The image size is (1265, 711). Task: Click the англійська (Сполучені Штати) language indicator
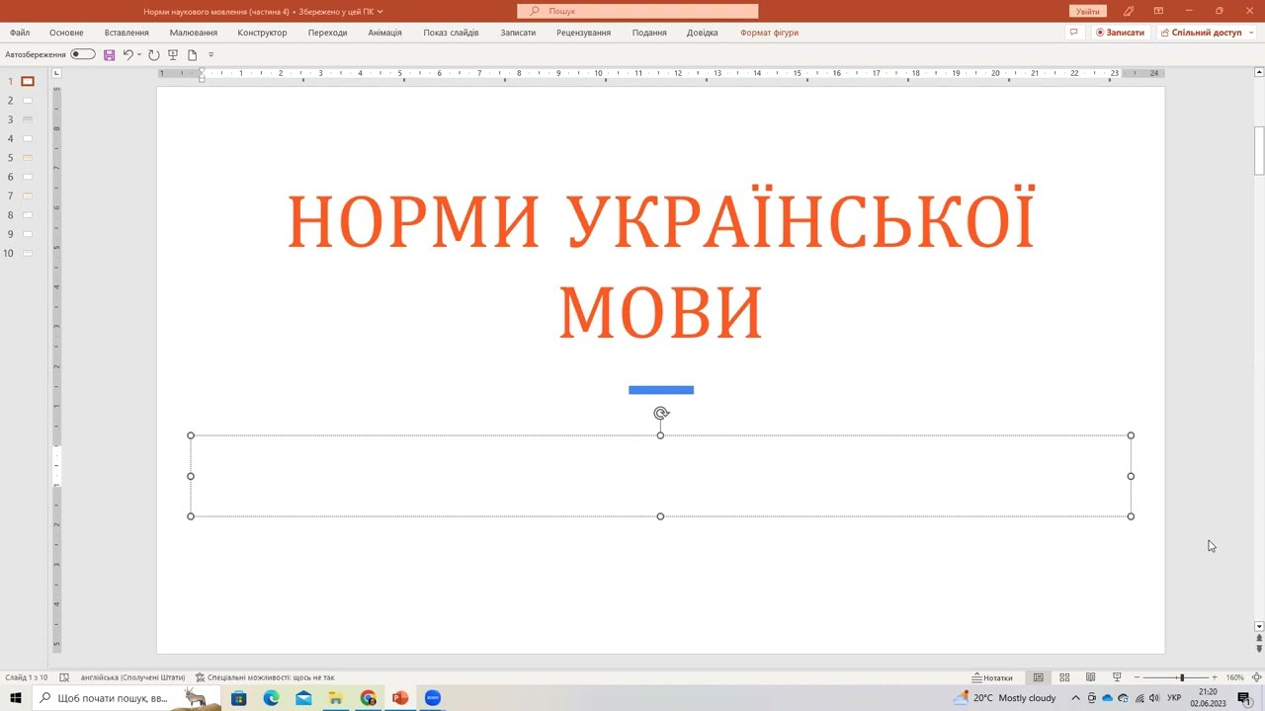(132, 677)
